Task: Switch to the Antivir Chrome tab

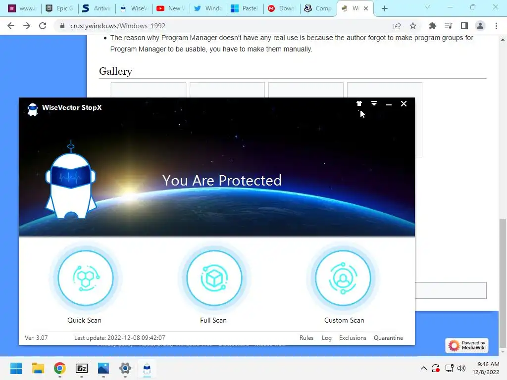Action: (x=97, y=8)
